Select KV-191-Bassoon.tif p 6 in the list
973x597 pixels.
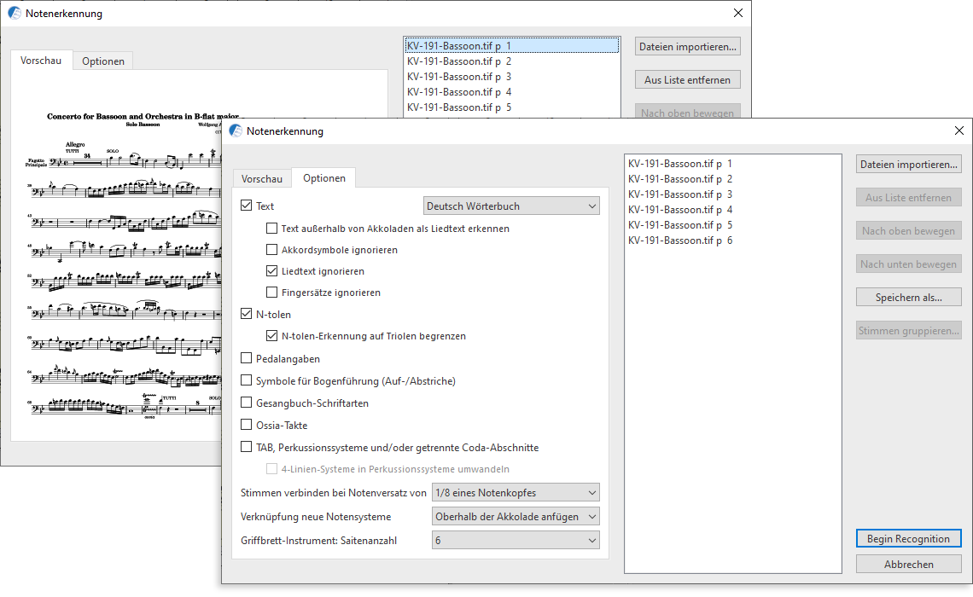click(x=679, y=241)
